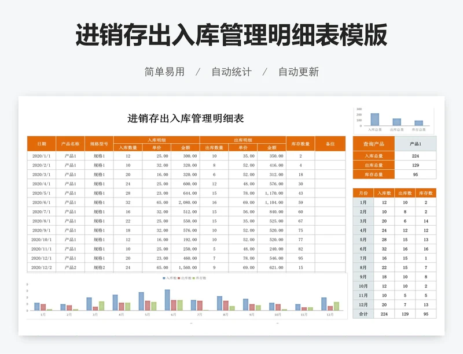This screenshot has height=354, width=463.
Task: Click the 入库总量 bar in summary chart
Action: coord(374,120)
